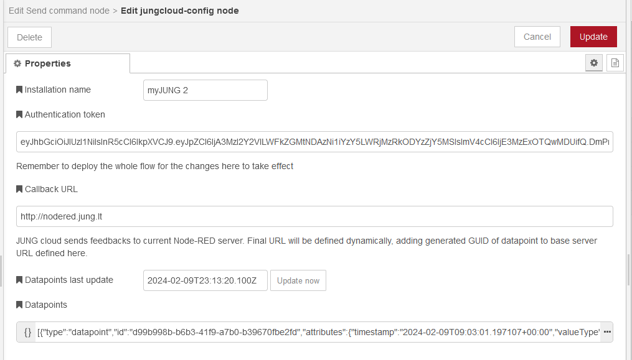Image resolution: width=632 pixels, height=360 pixels.
Task: Expand Datapoints editor with ellipsis button
Action: [x=606, y=333]
